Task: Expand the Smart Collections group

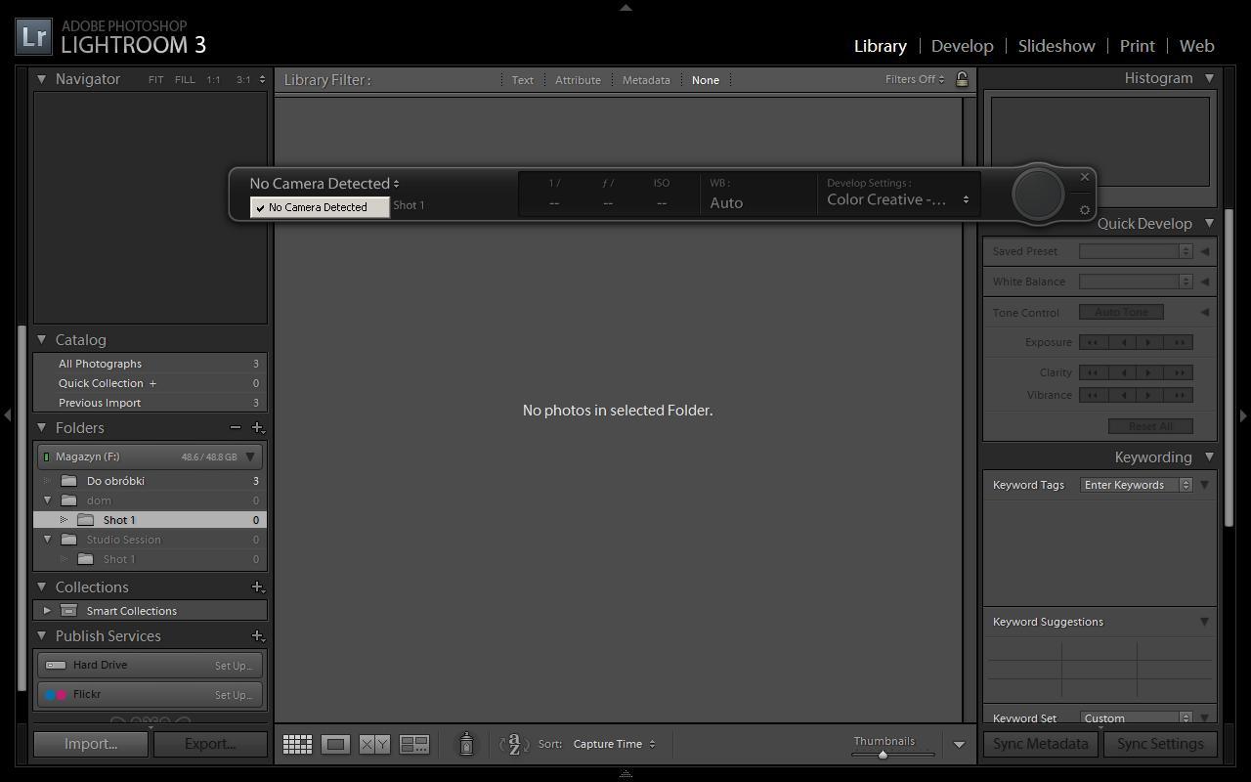Action: click(47, 611)
